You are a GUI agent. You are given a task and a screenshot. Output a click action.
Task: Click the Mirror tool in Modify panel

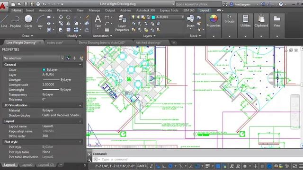(x=68, y=24)
